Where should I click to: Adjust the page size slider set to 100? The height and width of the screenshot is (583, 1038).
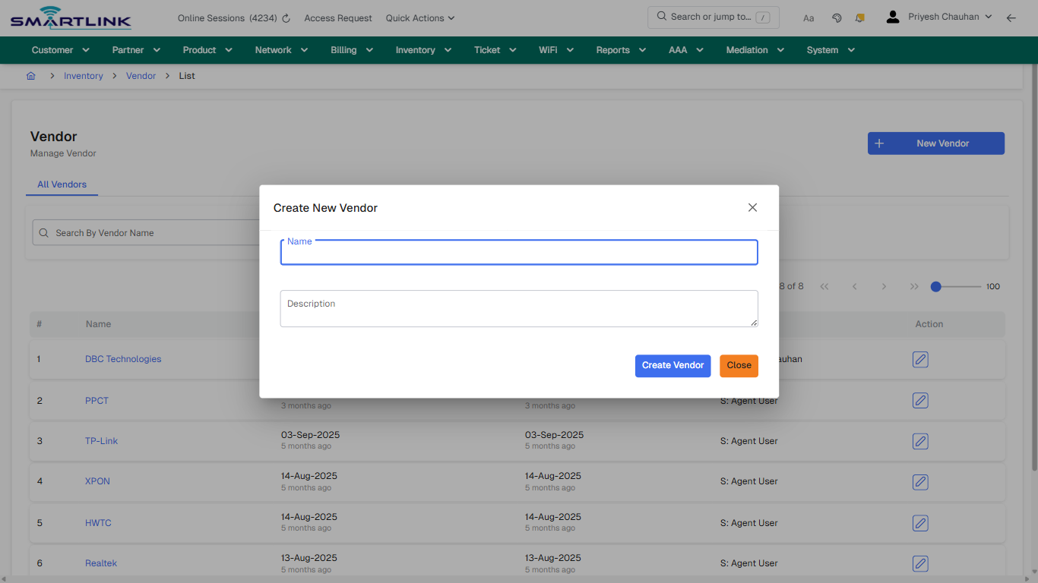(935, 287)
